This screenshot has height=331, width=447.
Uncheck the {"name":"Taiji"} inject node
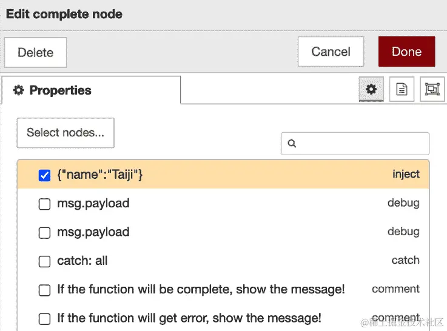point(44,175)
